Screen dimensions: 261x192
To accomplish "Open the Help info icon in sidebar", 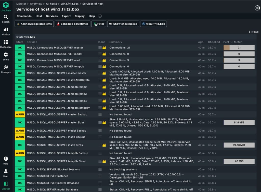I will (6, 161).
